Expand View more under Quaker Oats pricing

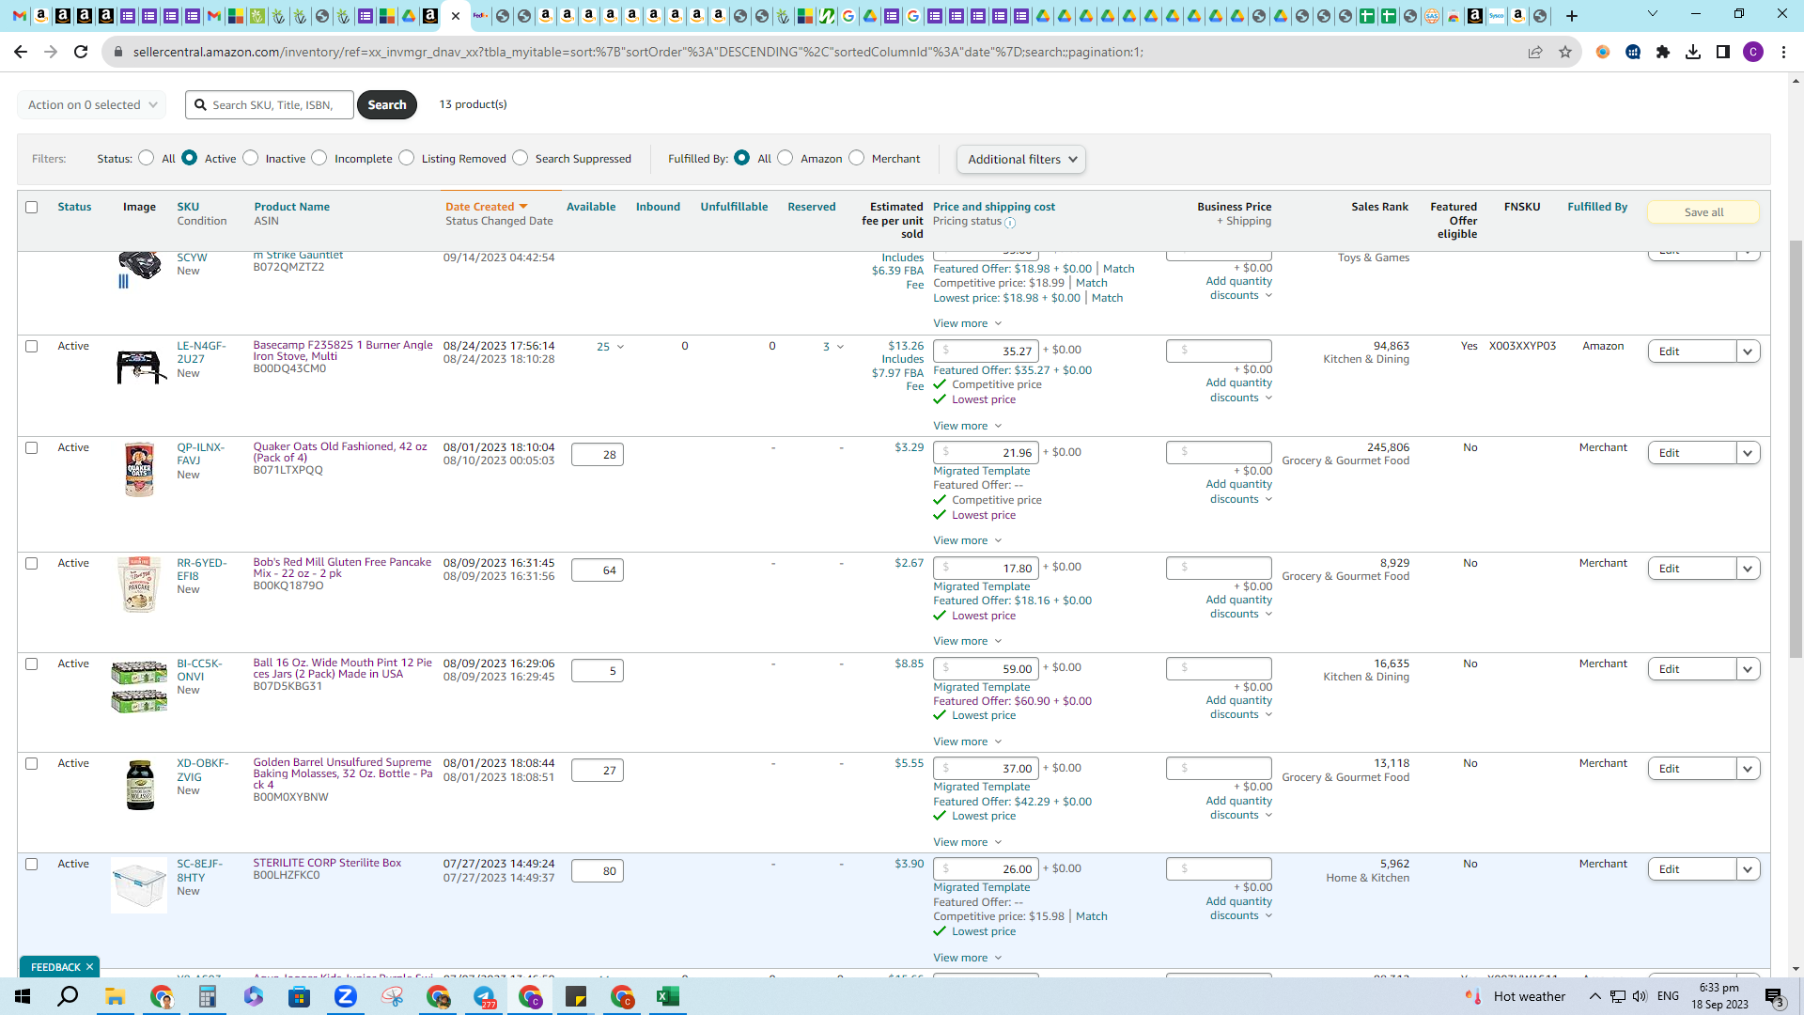(x=968, y=540)
